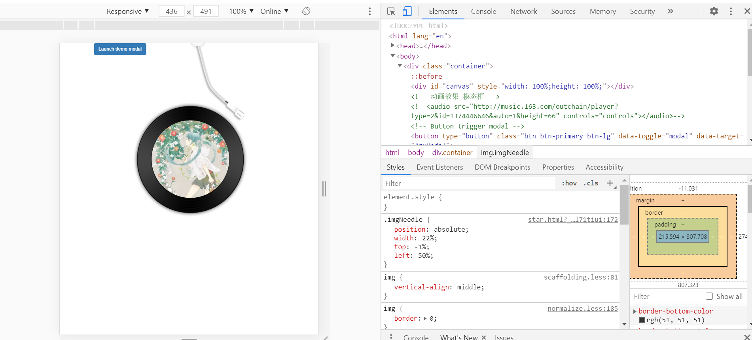This screenshot has width=752, height=340.
Task: Click the styles pane scroll down arrow
Action: pos(624,324)
